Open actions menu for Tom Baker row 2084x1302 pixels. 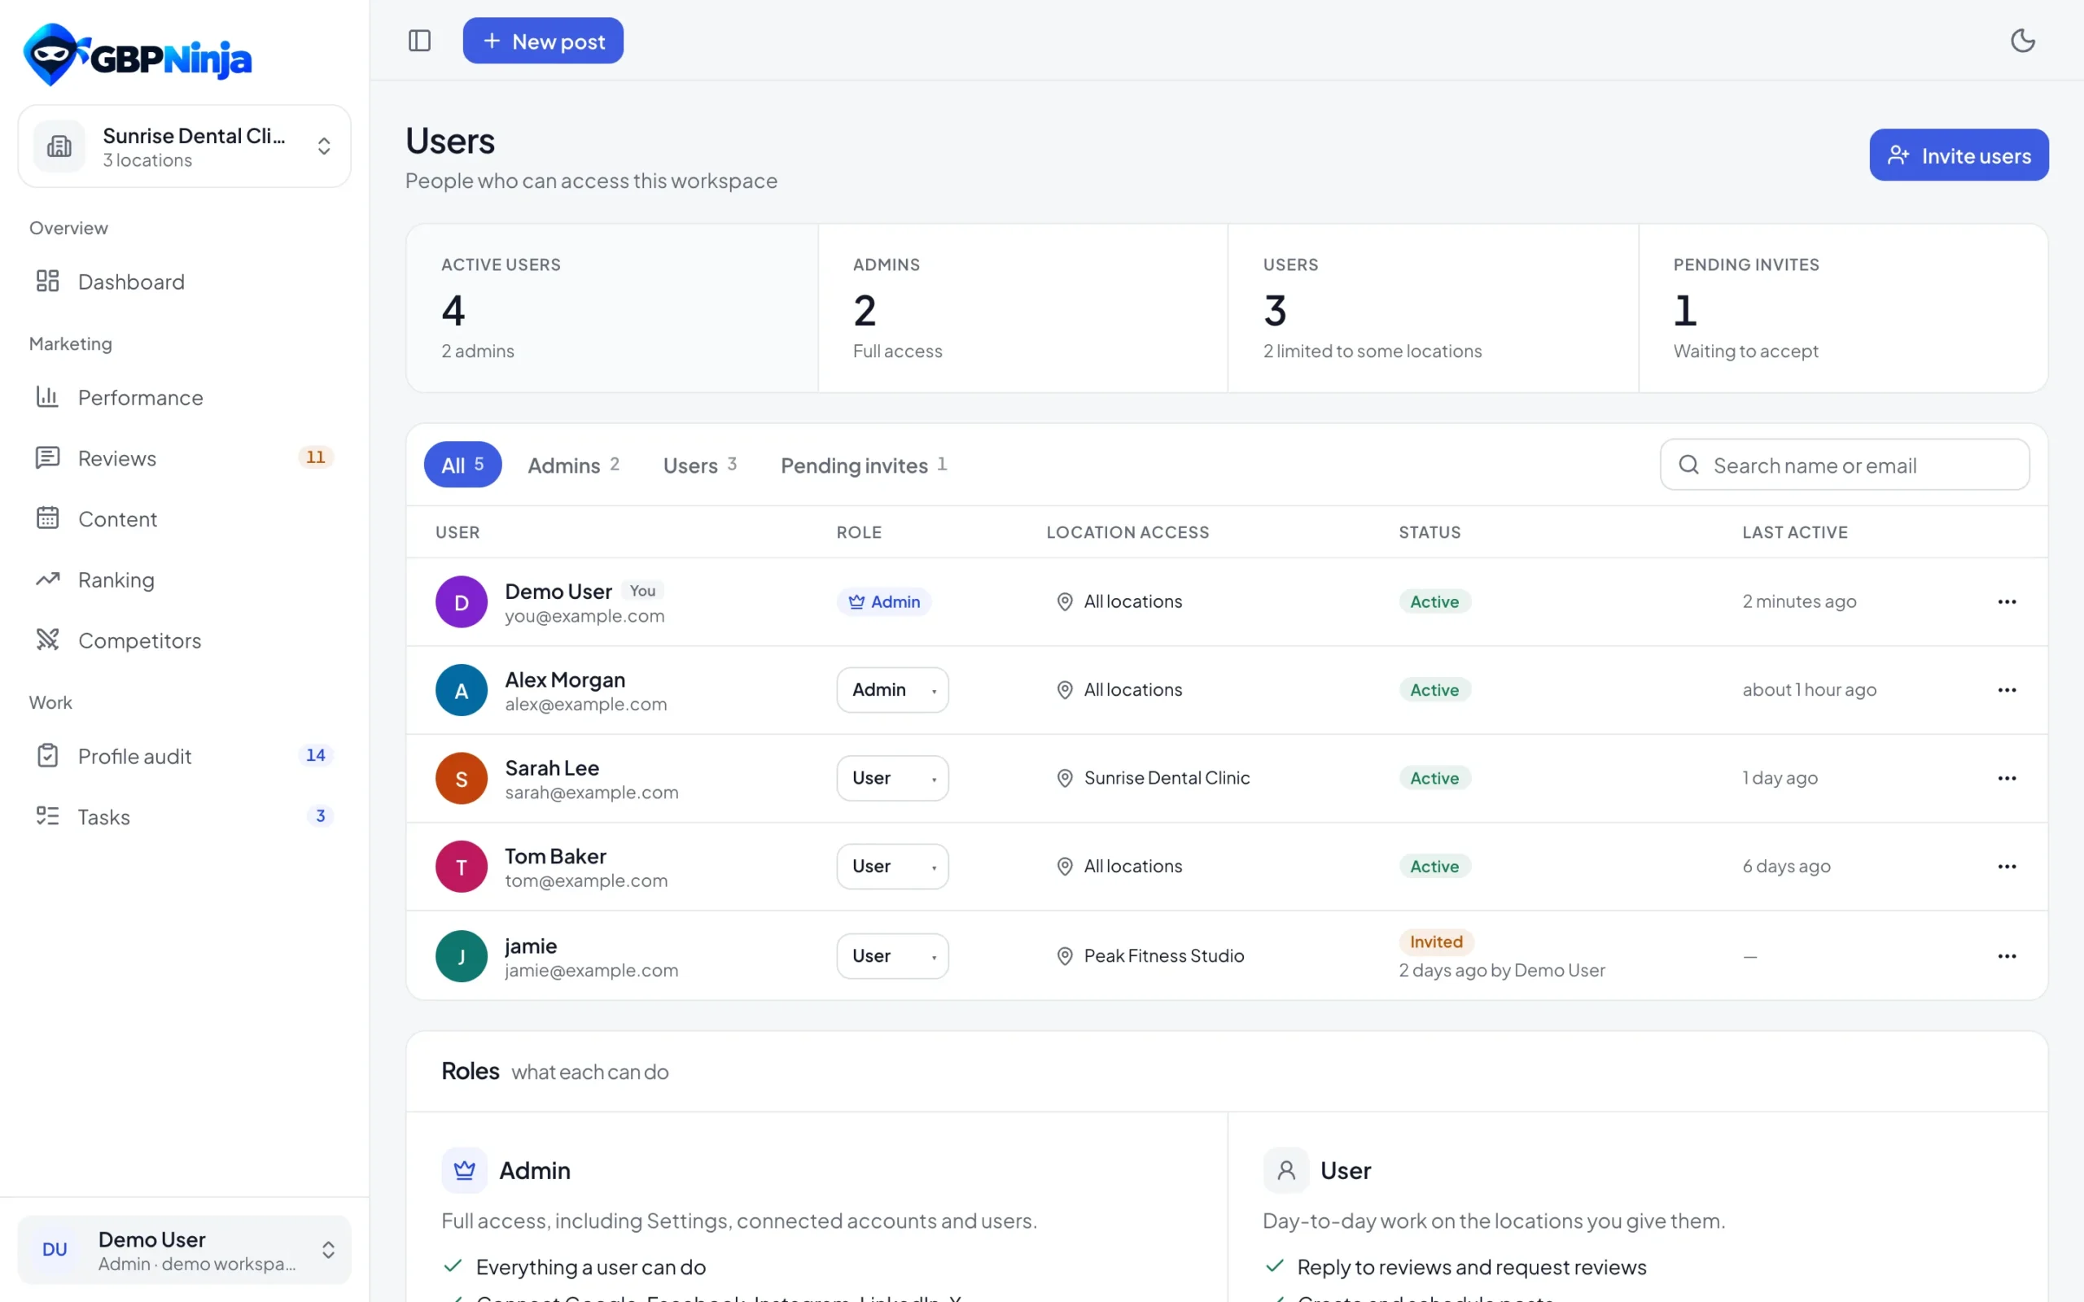(x=2007, y=867)
